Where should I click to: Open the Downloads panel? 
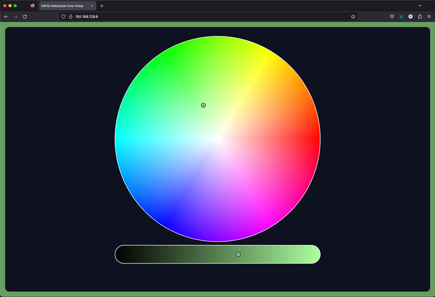[x=401, y=16]
